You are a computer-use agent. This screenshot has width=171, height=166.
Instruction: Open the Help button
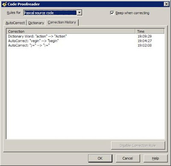point(155,158)
